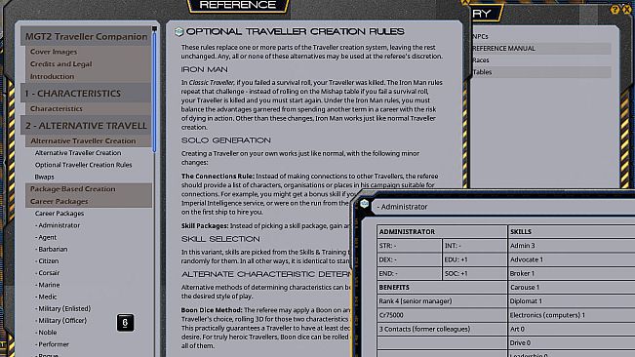Open the - Noble career page
The height and width of the screenshot is (357, 635).
(x=46, y=333)
